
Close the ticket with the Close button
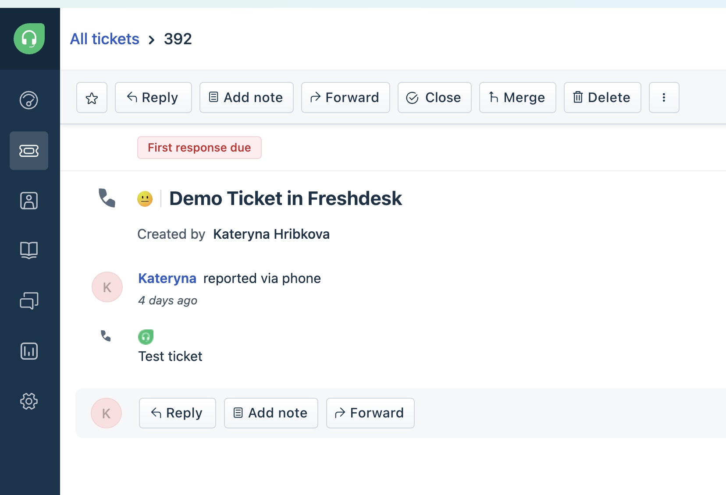434,98
